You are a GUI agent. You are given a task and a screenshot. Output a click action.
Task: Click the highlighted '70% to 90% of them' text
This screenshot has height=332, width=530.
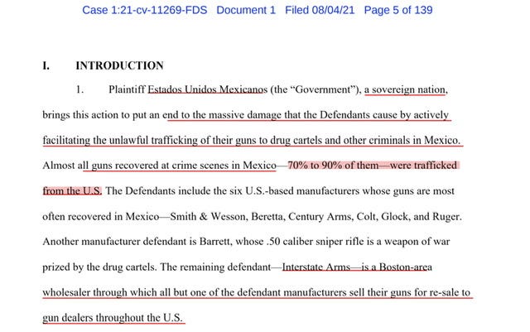(x=333, y=166)
